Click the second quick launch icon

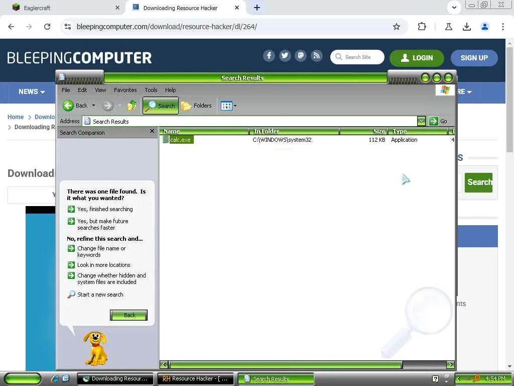(x=66, y=378)
